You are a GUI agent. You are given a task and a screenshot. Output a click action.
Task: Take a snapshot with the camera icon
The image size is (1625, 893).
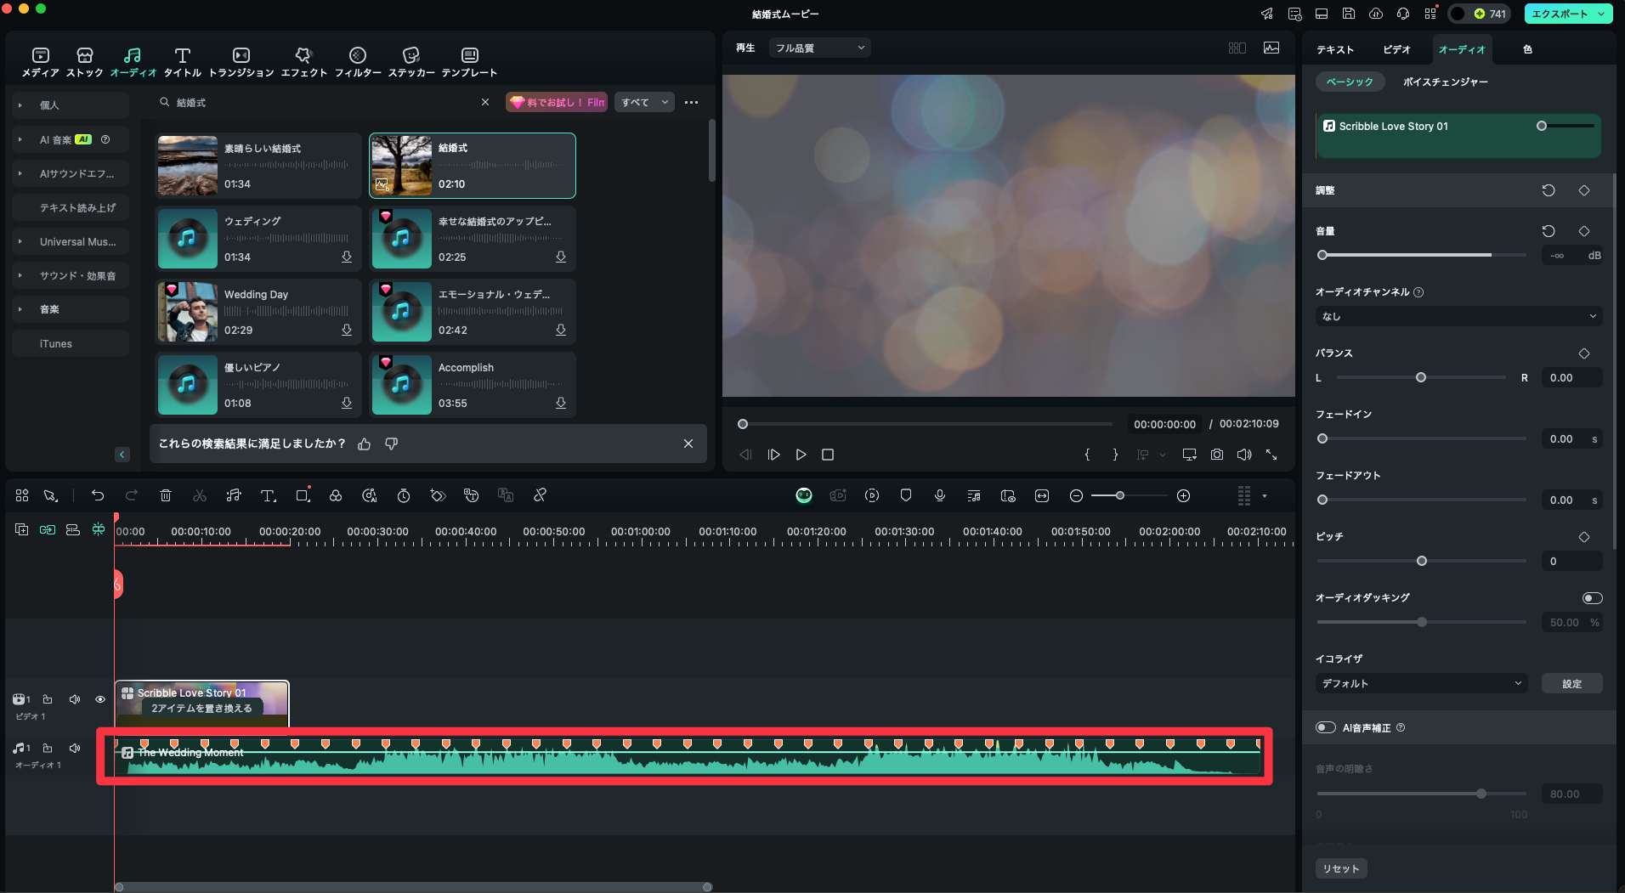point(1217,455)
